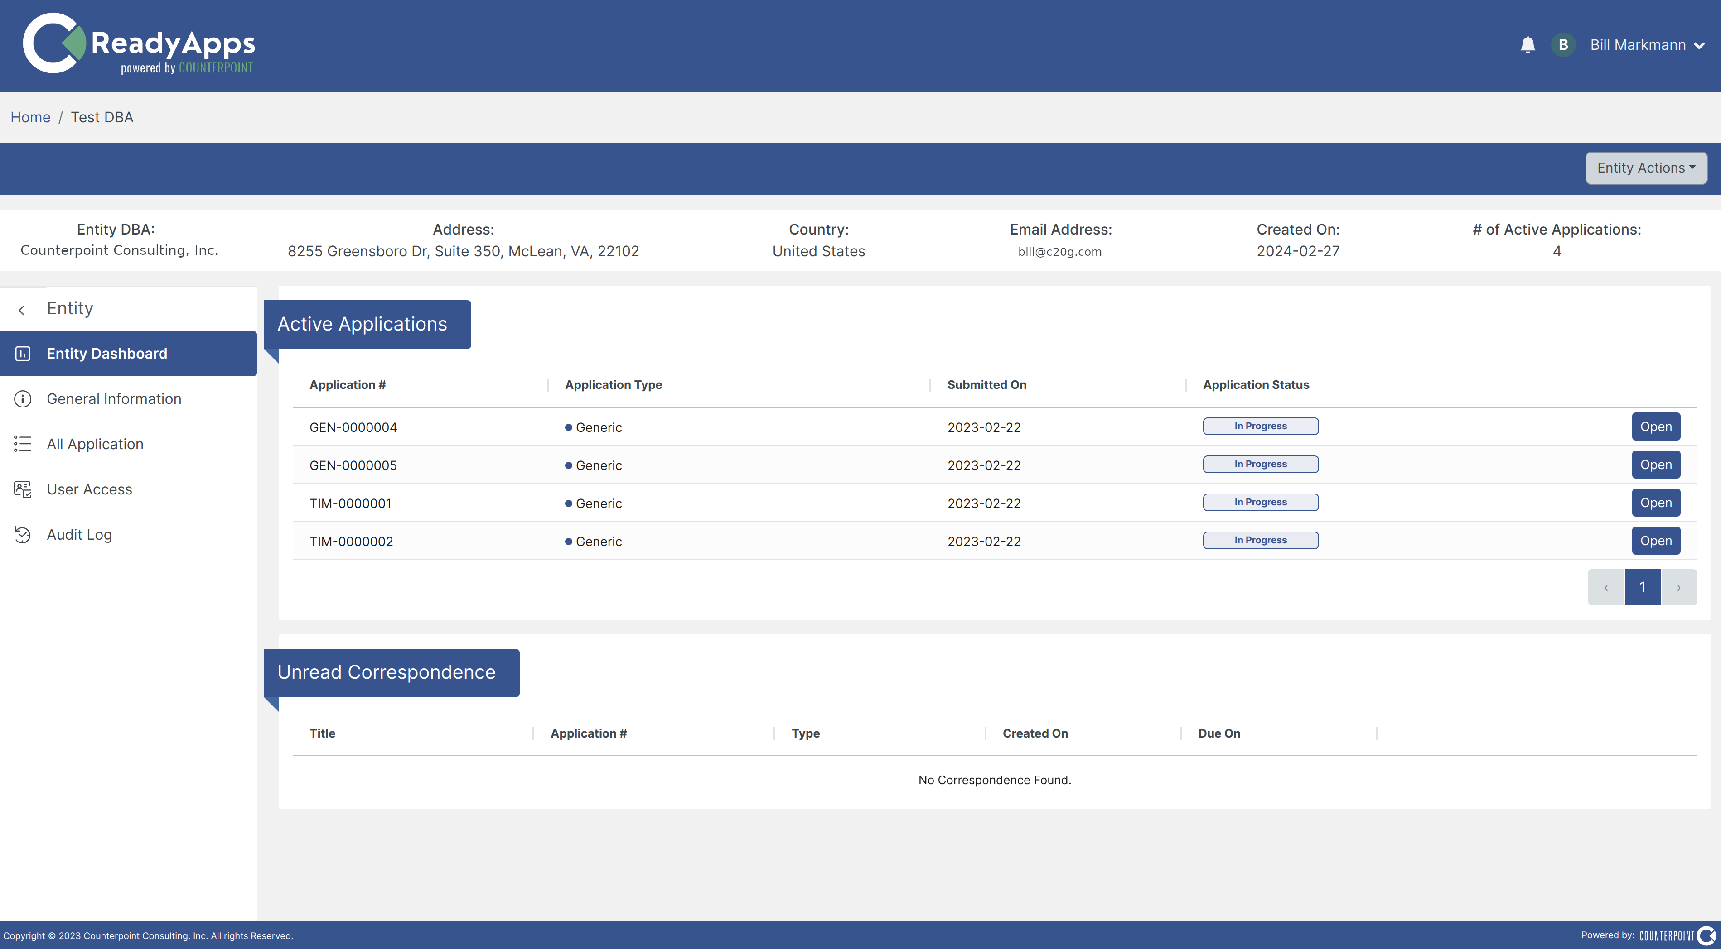Viewport: 1721px width, 949px height.
Task: Sort by Submitted On column header
Action: (986, 385)
